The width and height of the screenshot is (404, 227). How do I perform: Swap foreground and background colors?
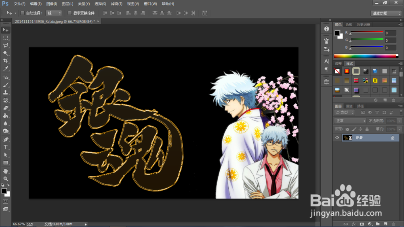[8, 185]
